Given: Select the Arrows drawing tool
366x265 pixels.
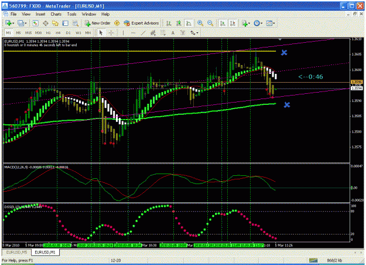Looking at the screenshot, I should click(x=193, y=33).
